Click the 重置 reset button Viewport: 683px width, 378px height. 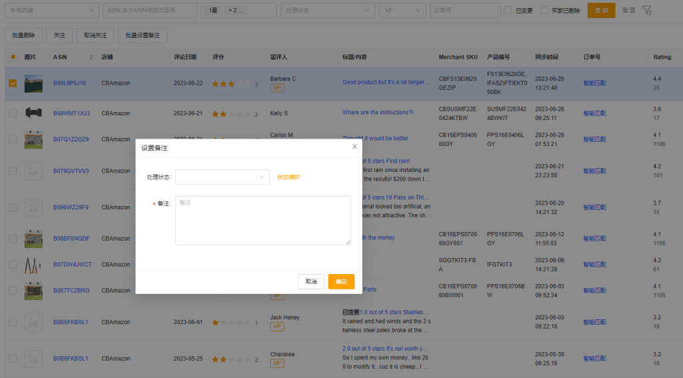(x=628, y=11)
